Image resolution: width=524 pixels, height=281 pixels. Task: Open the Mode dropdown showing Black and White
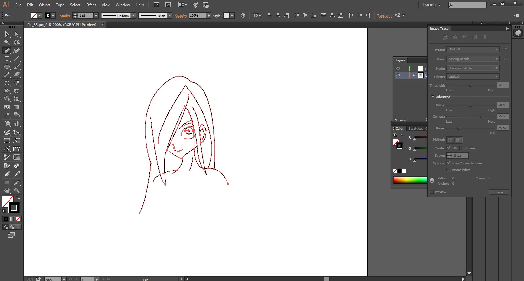(x=473, y=68)
